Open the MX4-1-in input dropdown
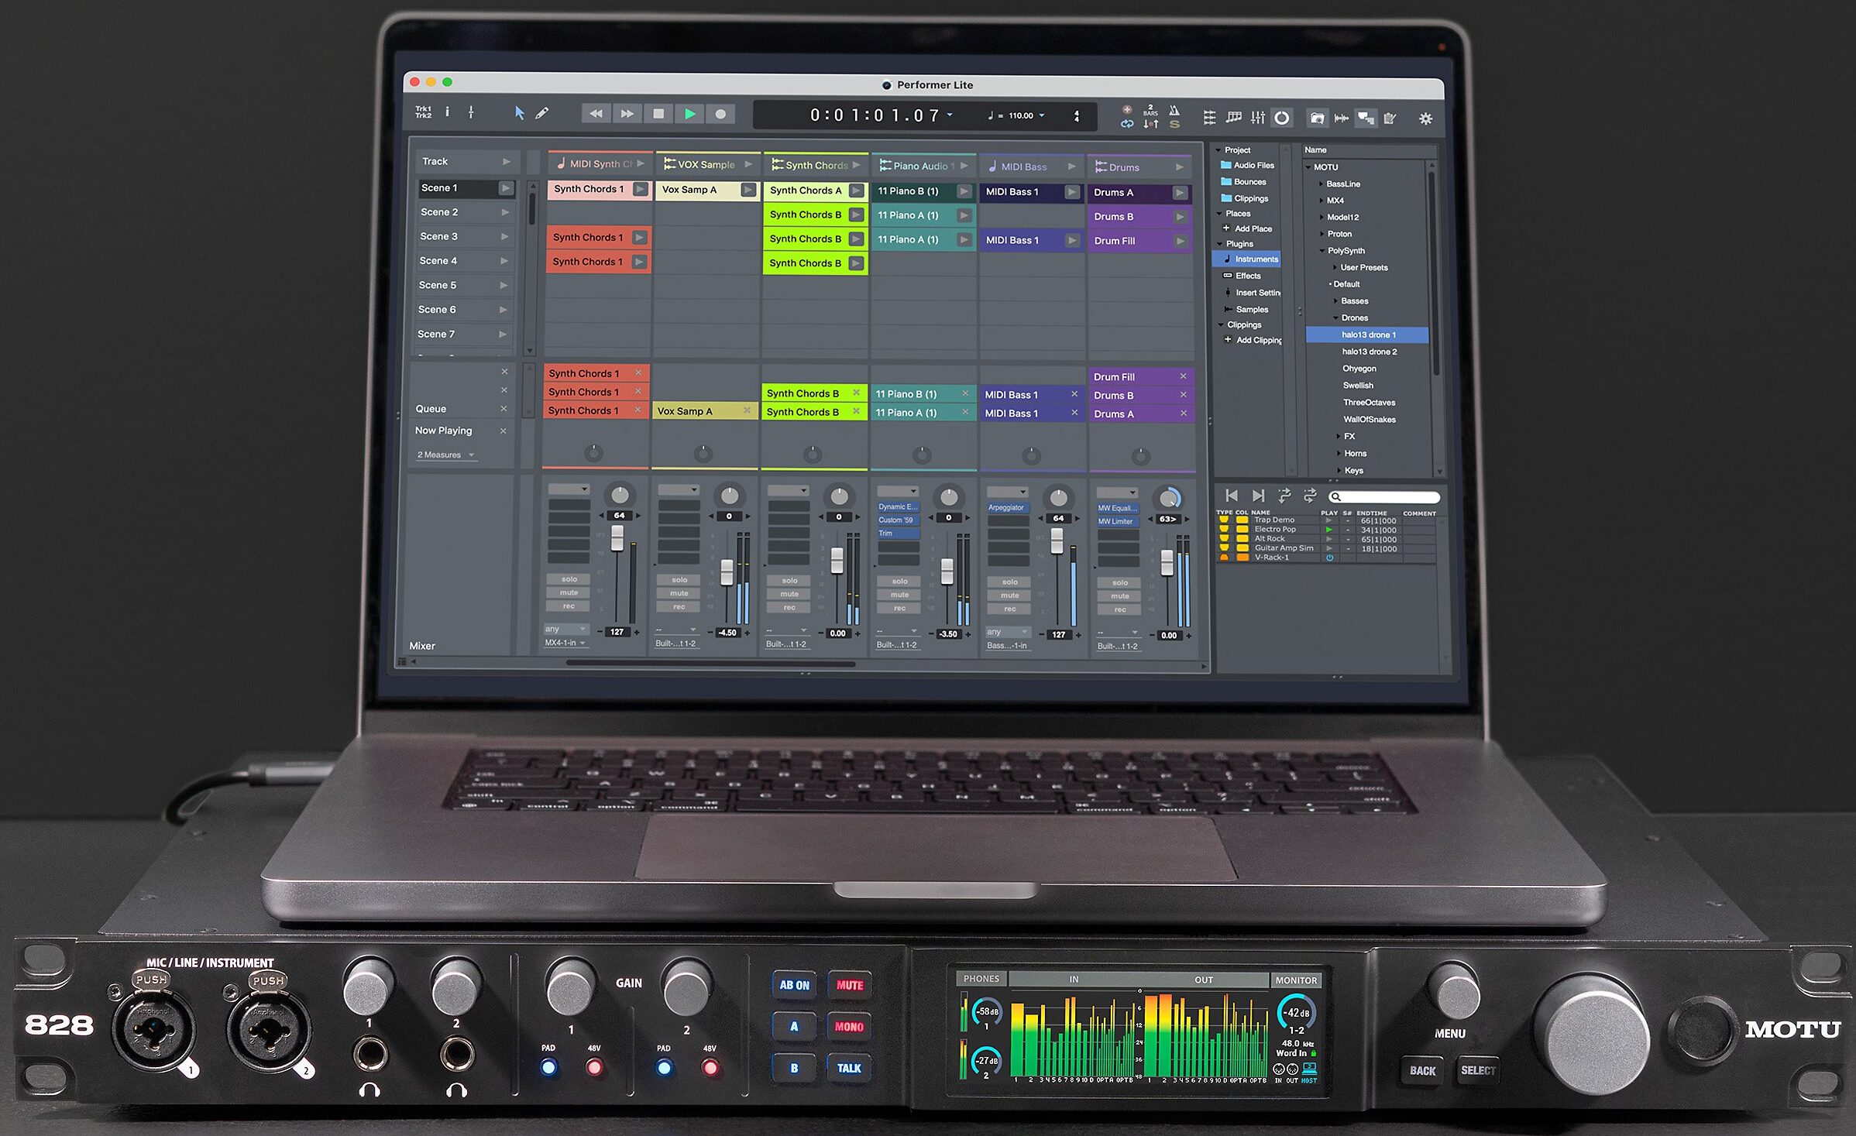 tap(565, 643)
